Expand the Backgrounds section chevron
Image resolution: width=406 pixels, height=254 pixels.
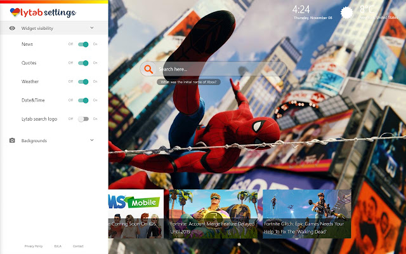[92, 140]
